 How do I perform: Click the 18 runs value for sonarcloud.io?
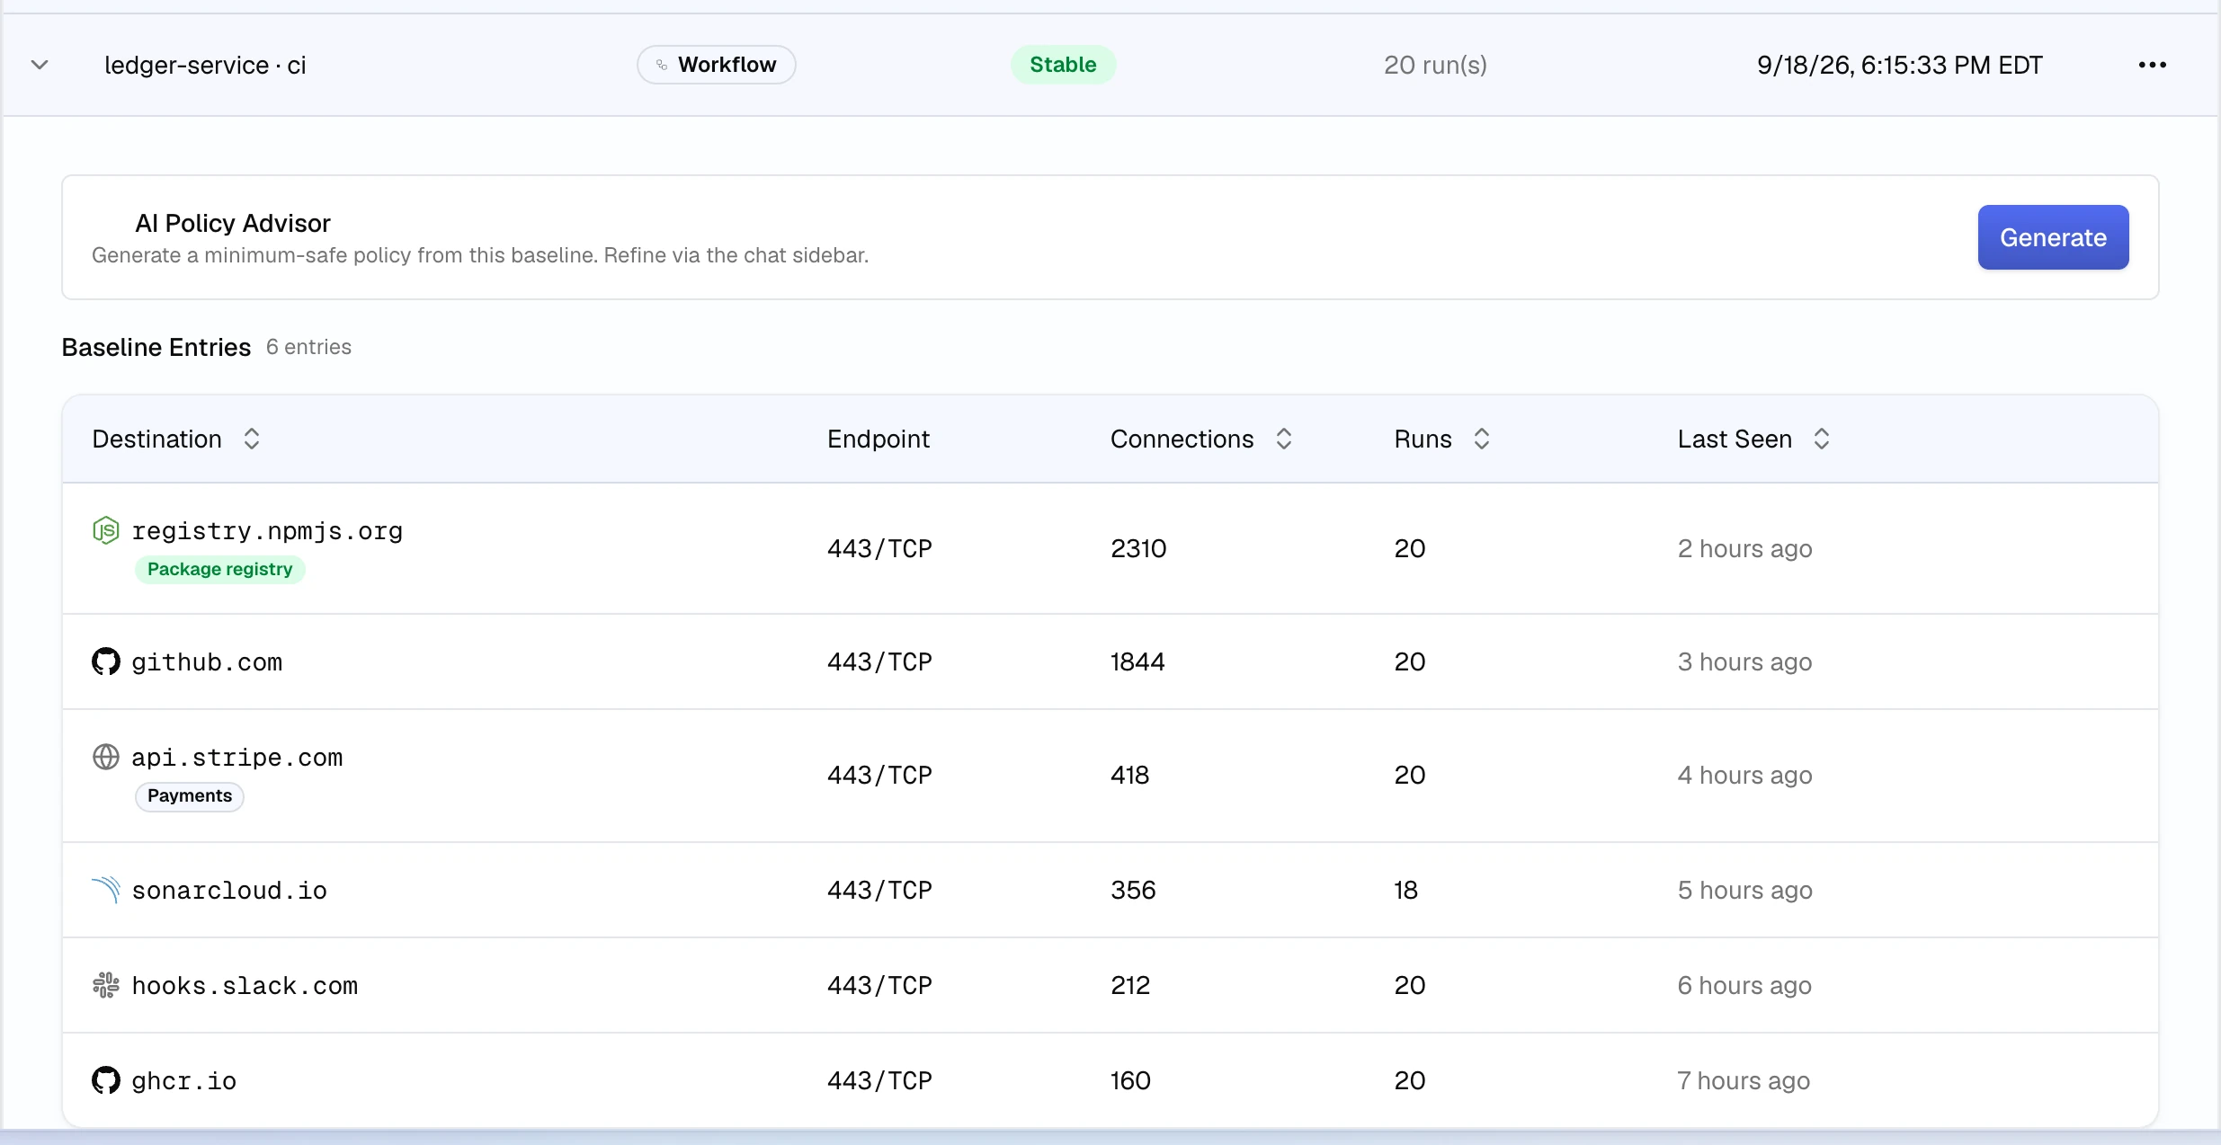coord(1406,890)
